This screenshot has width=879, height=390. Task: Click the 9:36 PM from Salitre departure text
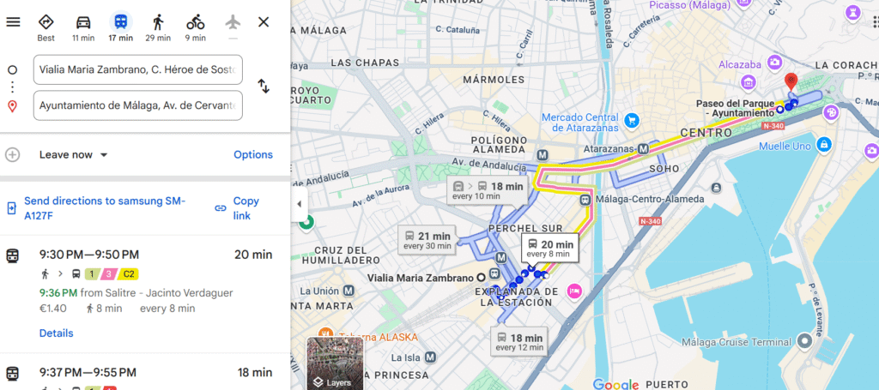coord(136,292)
